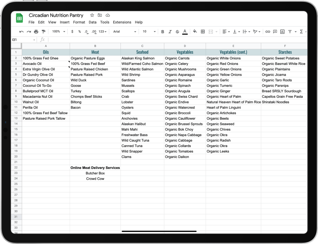Click the Butcher Box cell
This screenshot has width=318, height=244.
95,173
